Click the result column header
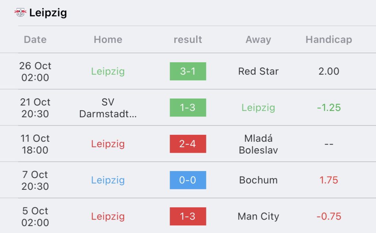The image size is (376, 233). [x=188, y=40]
